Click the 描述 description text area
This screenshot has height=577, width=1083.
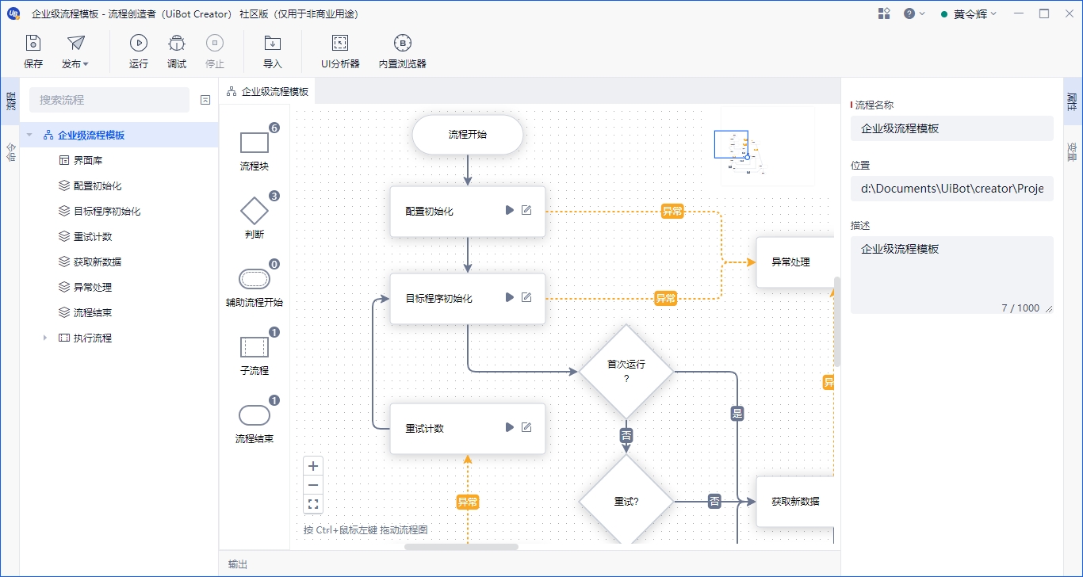click(952, 275)
